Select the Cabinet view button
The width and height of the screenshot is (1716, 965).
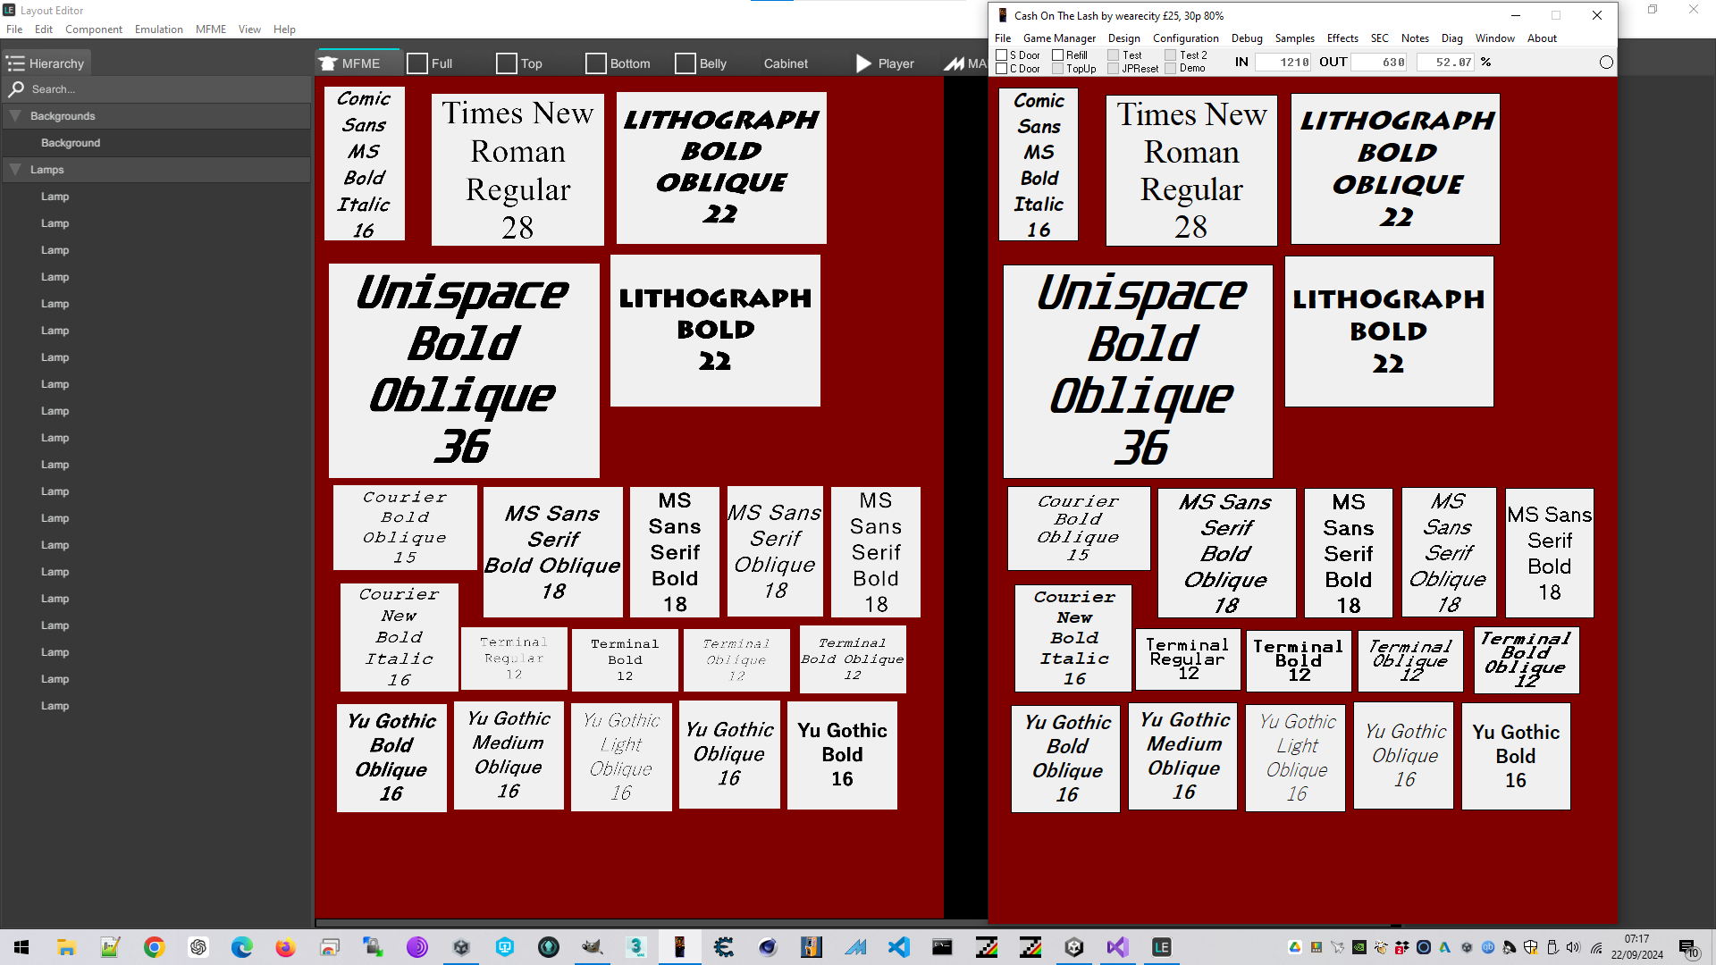[x=786, y=63]
